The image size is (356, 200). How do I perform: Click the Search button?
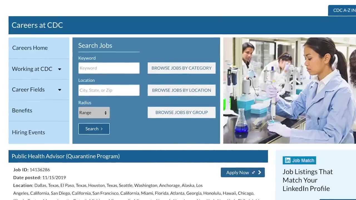[x=94, y=129]
